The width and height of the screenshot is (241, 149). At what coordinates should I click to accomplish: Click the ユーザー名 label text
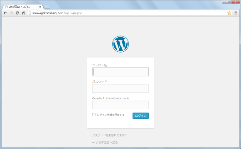pos(99,65)
